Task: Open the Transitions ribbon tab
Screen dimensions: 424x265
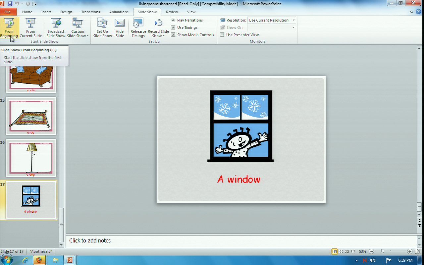Action: [x=90, y=12]
